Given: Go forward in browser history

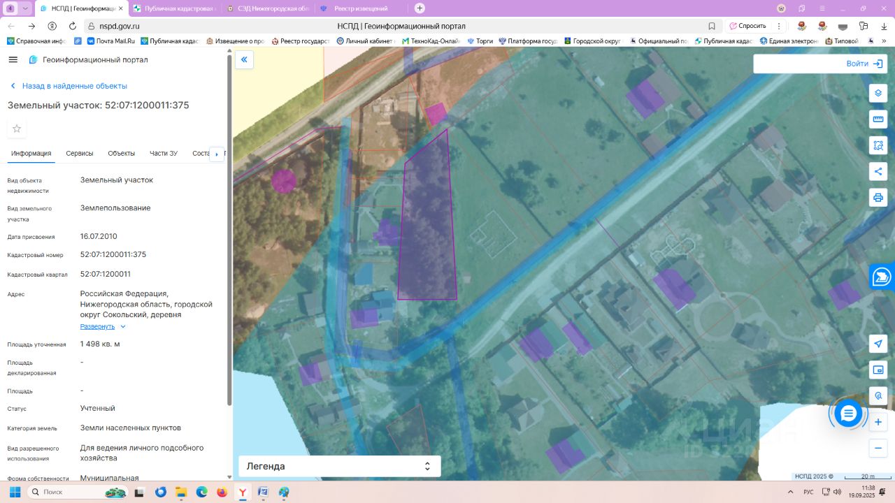Looking at the screenshot, I should pyautogui.click(x=31, y=26).
